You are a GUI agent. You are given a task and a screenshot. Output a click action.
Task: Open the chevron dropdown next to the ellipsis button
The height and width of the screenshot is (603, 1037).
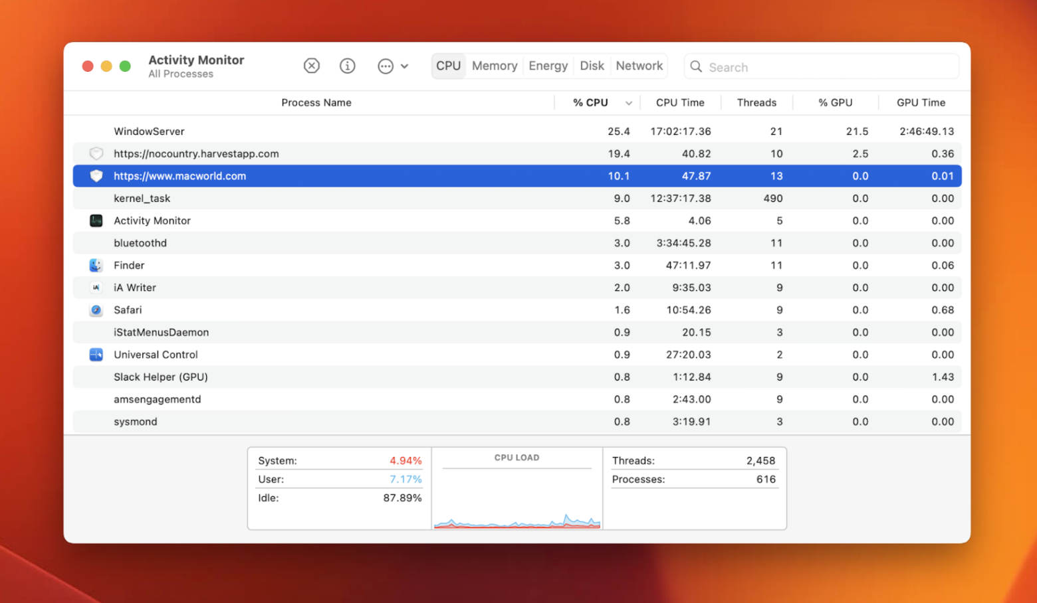coord(405,66)
